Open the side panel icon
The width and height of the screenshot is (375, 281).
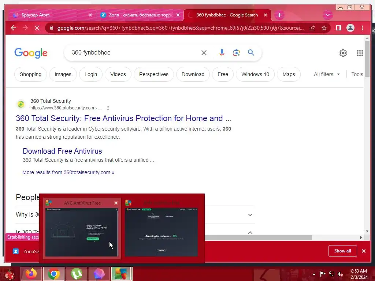point(339,28)
